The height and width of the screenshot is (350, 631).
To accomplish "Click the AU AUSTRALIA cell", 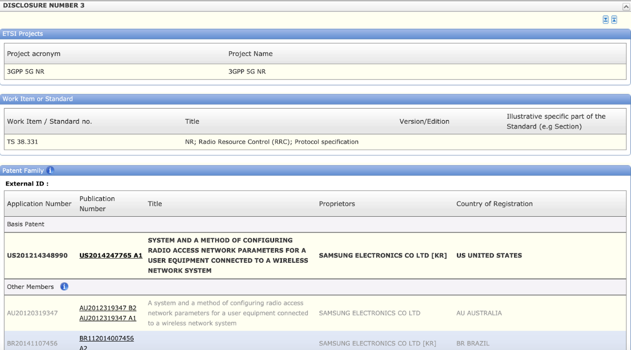I will [479, 313].
